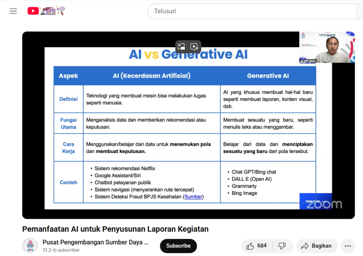This screenshot has height=256, width=363.
Task: Click the Sistem navigasi bullet text
Action: point(144,190)
